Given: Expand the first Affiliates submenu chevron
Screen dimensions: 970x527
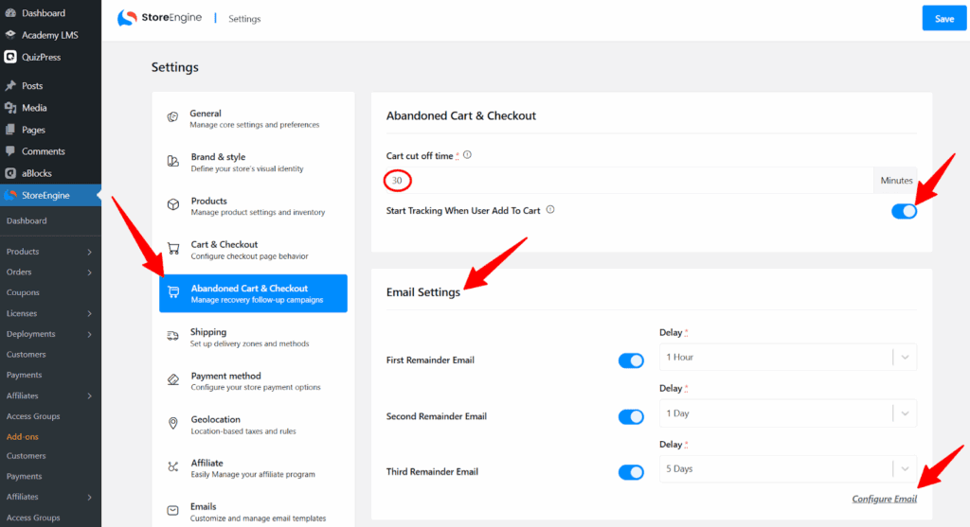Looking at the screenshot, I should tap(90, 396).
